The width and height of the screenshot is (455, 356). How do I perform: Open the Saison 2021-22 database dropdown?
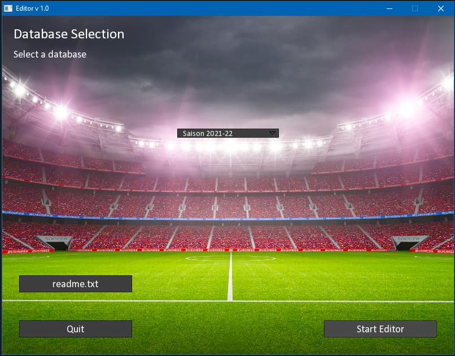tap(228, 133)
